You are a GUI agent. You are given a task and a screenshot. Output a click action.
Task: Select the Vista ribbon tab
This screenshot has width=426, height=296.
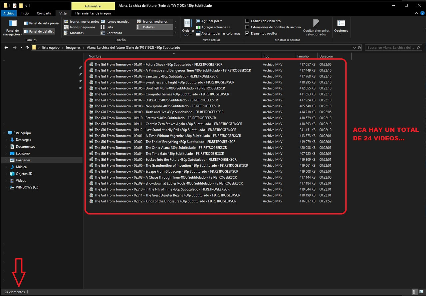point(63,13)
